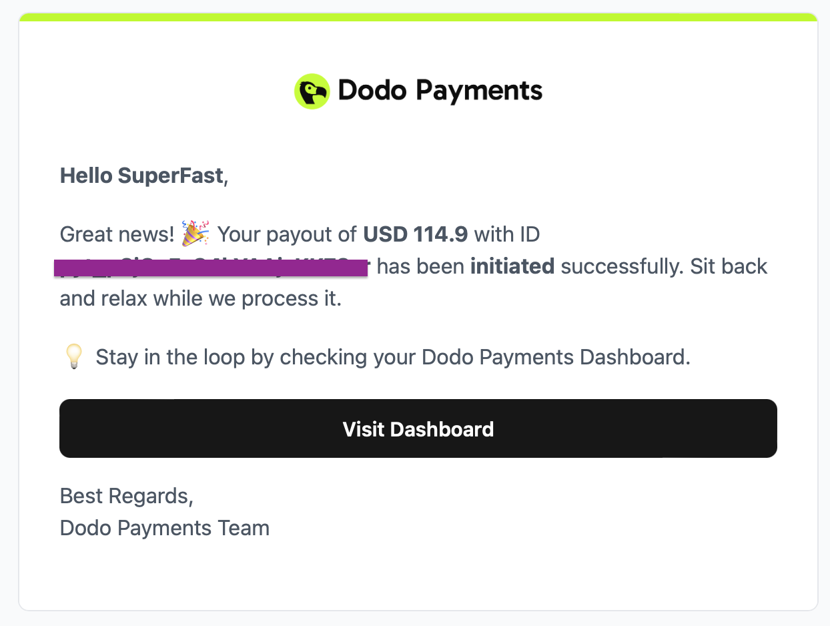Screen dimensions: 830x626
Task: Click the lime green bar atop the card
Action: click(x=418, y=17)
